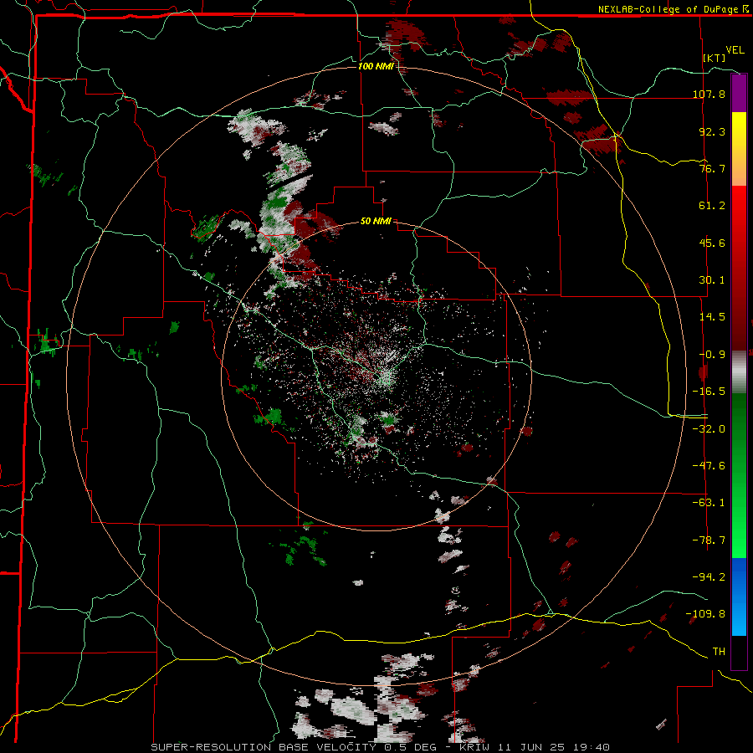Pick the gray near-zero segment of color bar
Viewport: 753px width, 753px height.
click(x=739, y=371)
